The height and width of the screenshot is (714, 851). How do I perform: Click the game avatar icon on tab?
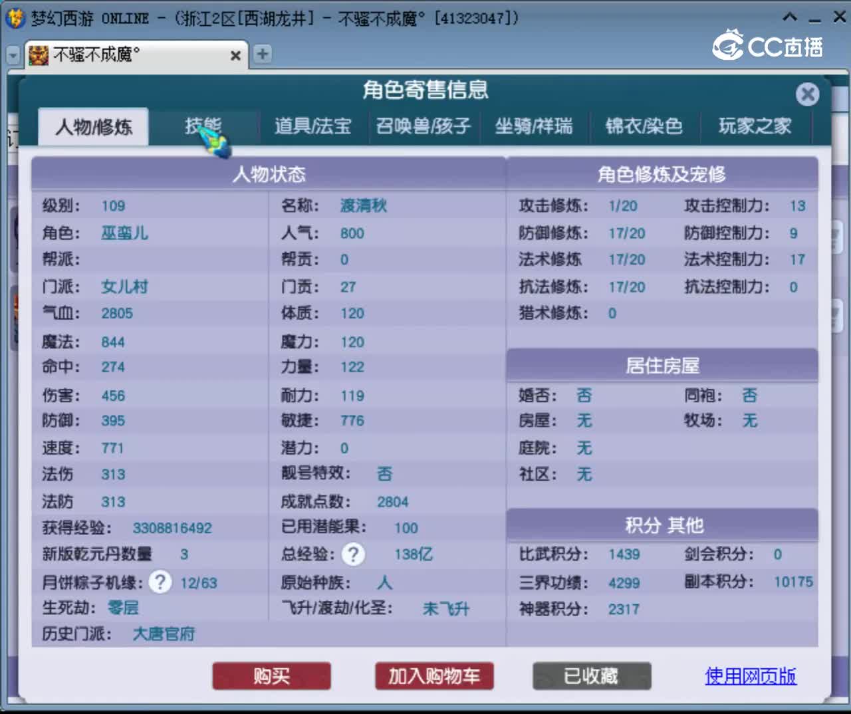pyautogui.click(x=39, y=55)
